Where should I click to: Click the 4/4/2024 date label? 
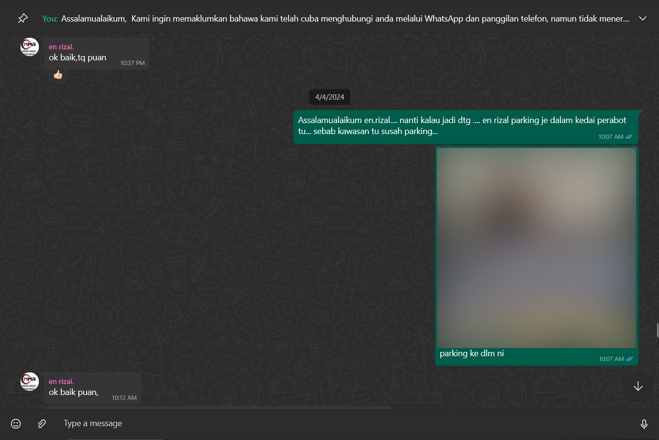click(330, 97)
